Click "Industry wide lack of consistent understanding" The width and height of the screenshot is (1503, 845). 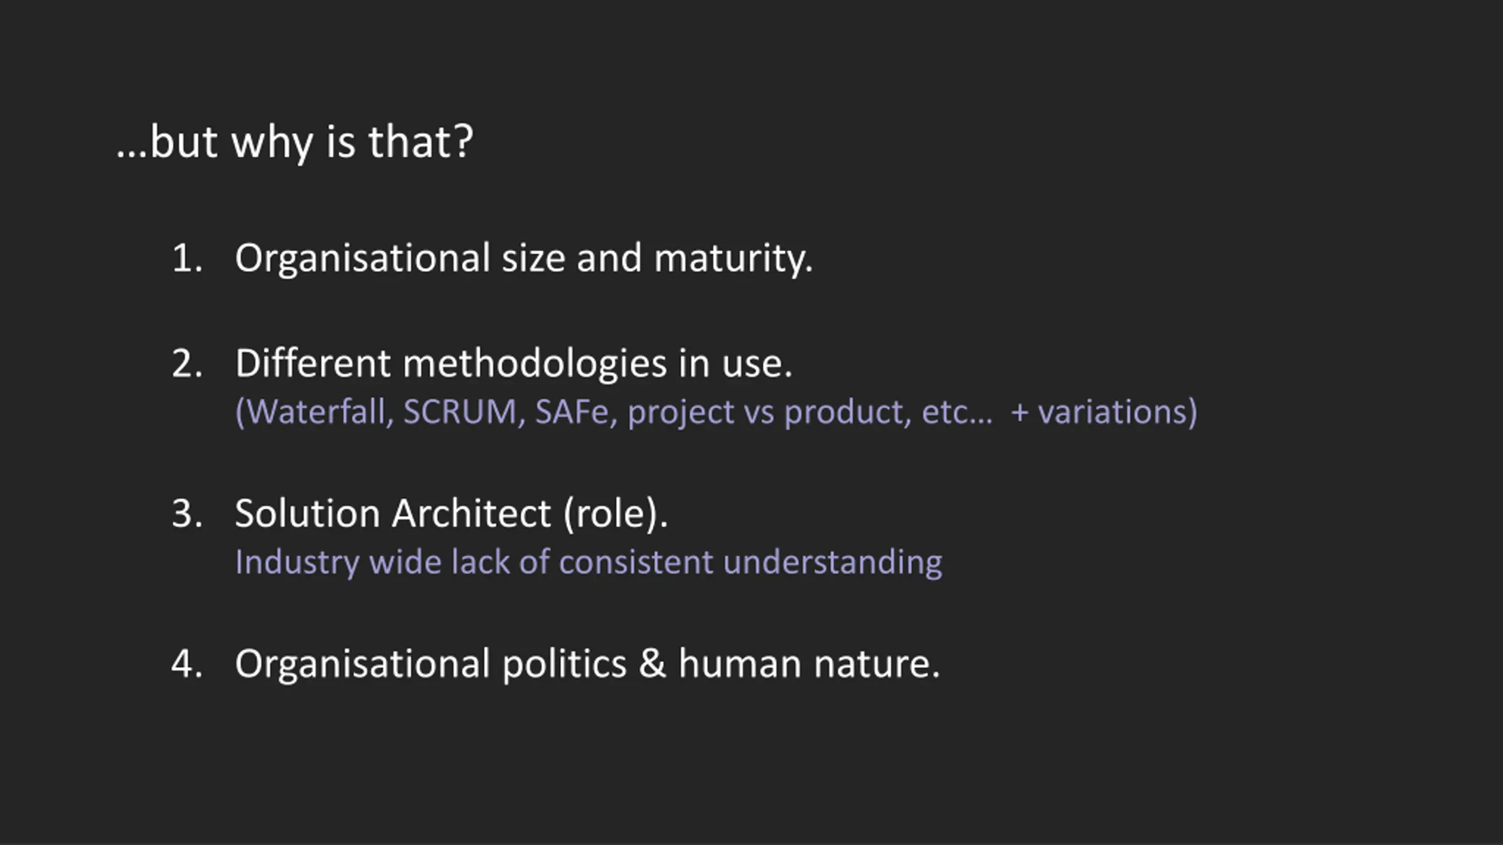pos(589,563)
